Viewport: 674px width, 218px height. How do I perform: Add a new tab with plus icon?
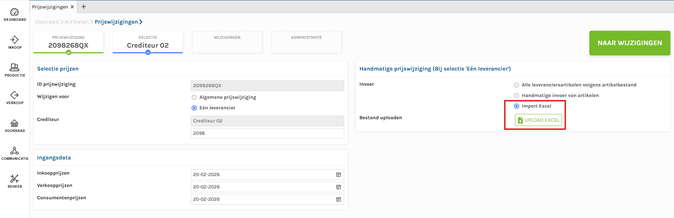[84, 7]
